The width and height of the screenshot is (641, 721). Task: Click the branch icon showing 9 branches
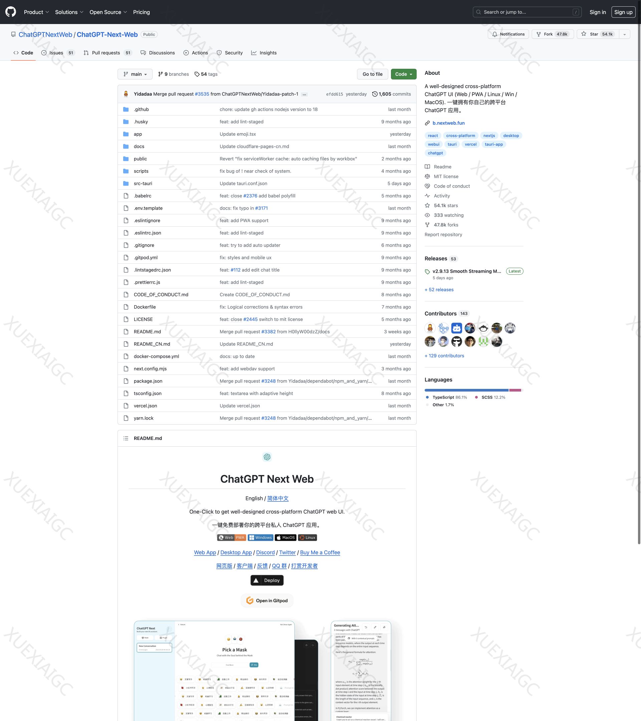(161, 74)
